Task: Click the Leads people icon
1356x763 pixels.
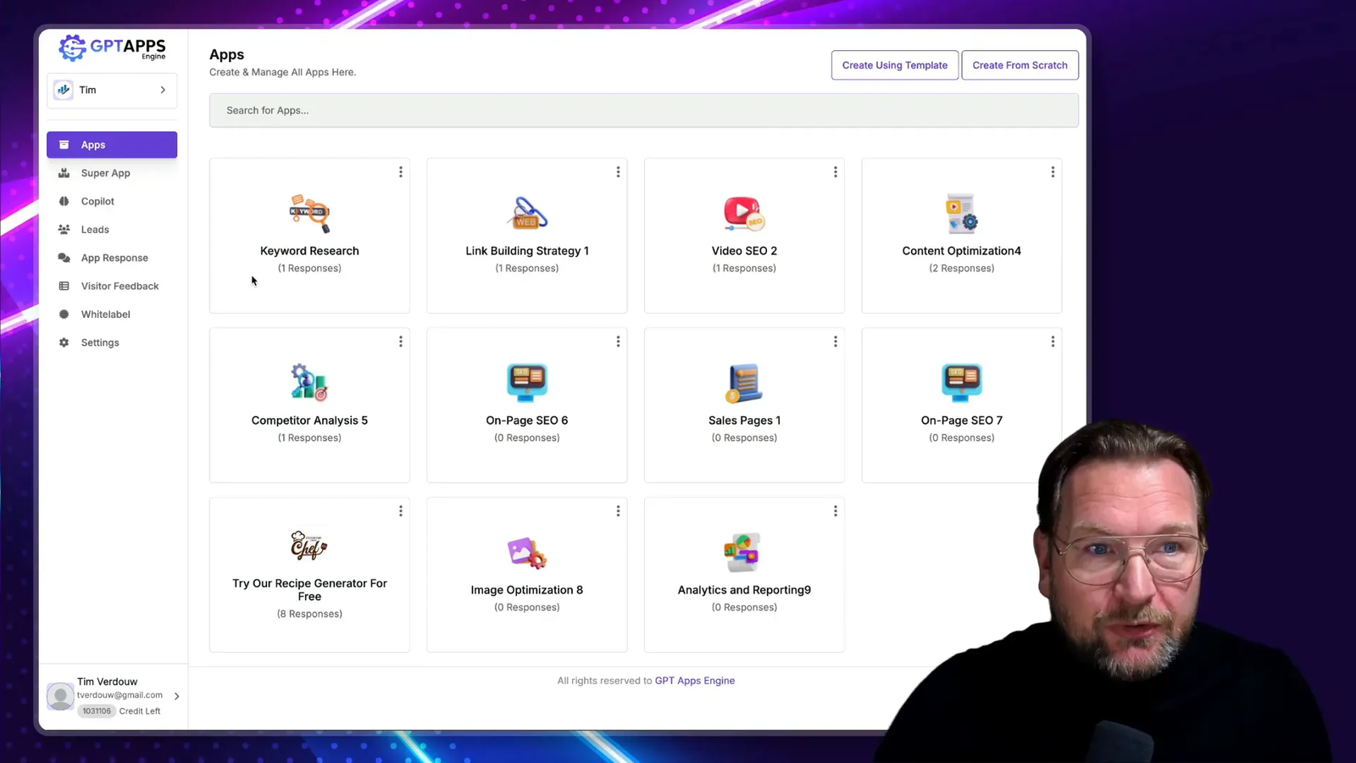Action: [x=64, y=230]
